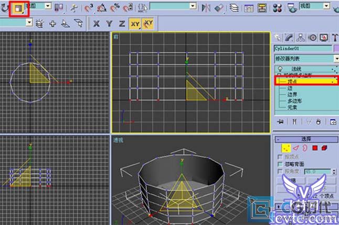Image resolution: width=339 pixels, height=225 pixels.
Task: Select 边界 sub-object level in stack
Action: (x=292, y=94)
